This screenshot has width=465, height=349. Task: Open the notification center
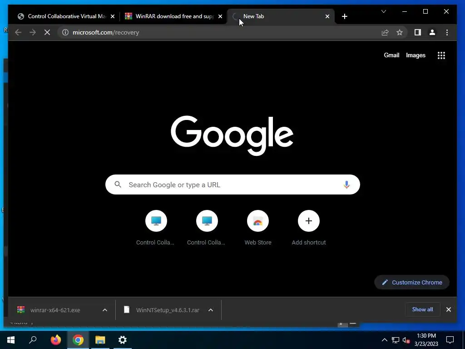[450, 340]
